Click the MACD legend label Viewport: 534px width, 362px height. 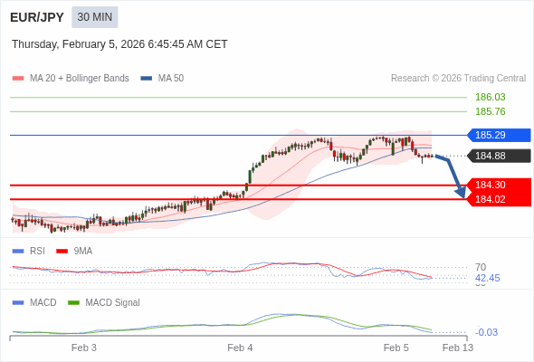point(43,303)
